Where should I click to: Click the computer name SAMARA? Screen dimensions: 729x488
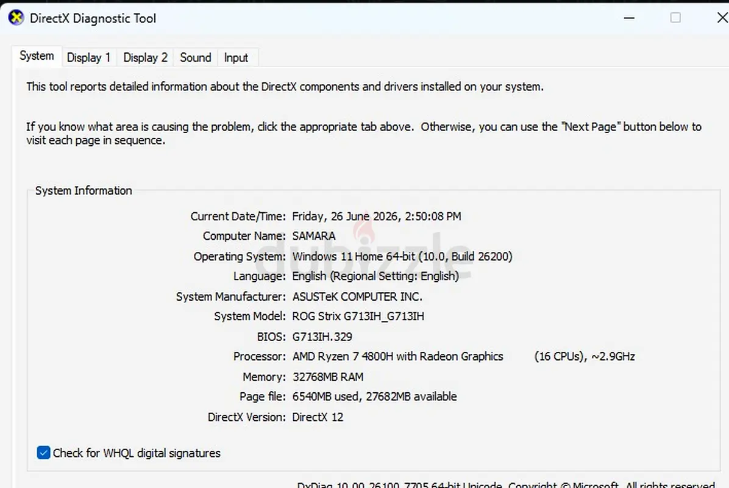coord(314,236)
